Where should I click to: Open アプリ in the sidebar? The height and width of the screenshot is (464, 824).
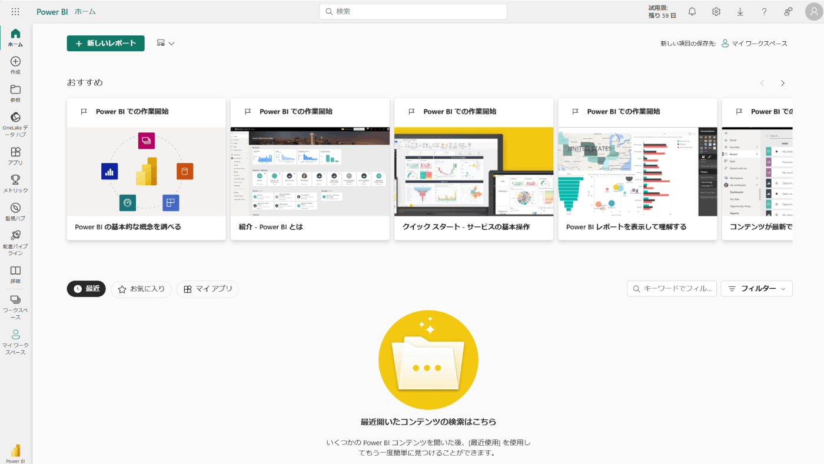(15, 156)
